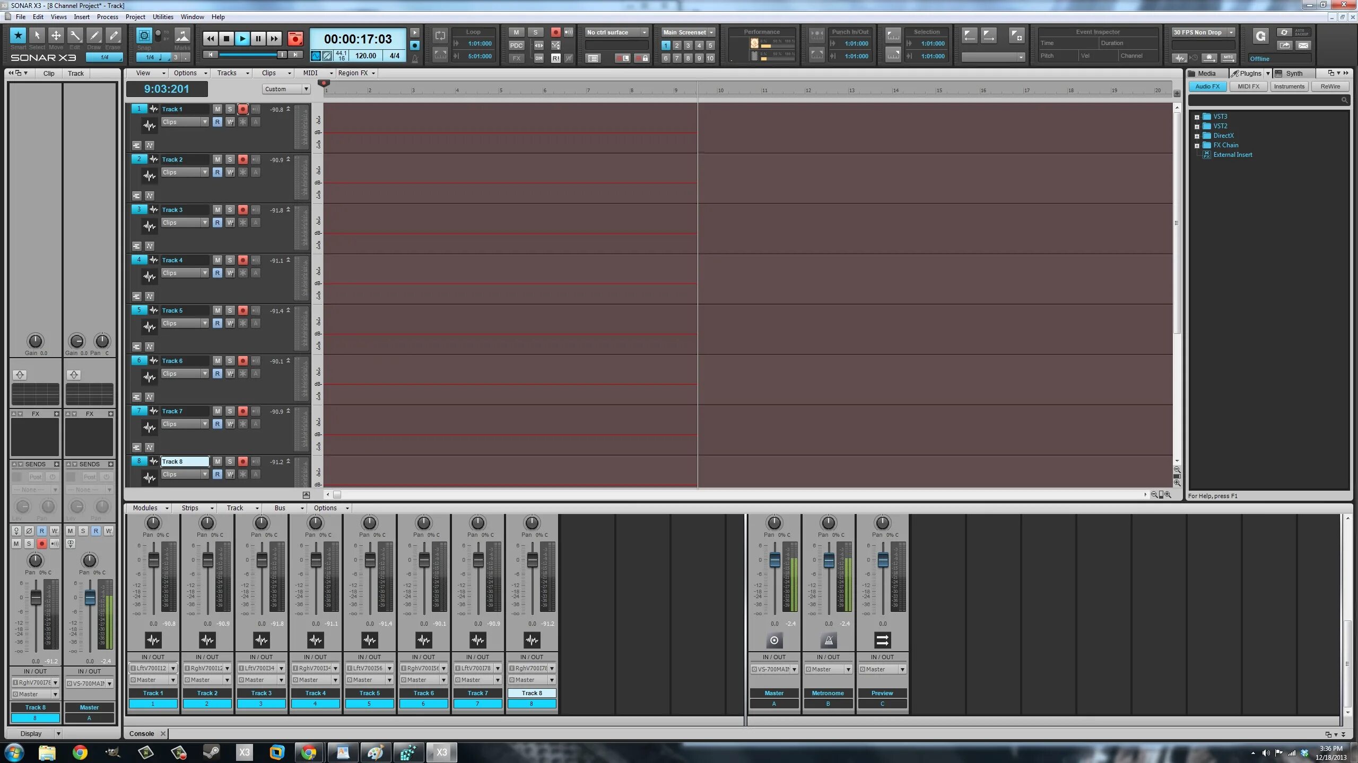This screenshot has width=1358, height=763.
Task: Open the Process menu
Action: [x=107, y=17]
